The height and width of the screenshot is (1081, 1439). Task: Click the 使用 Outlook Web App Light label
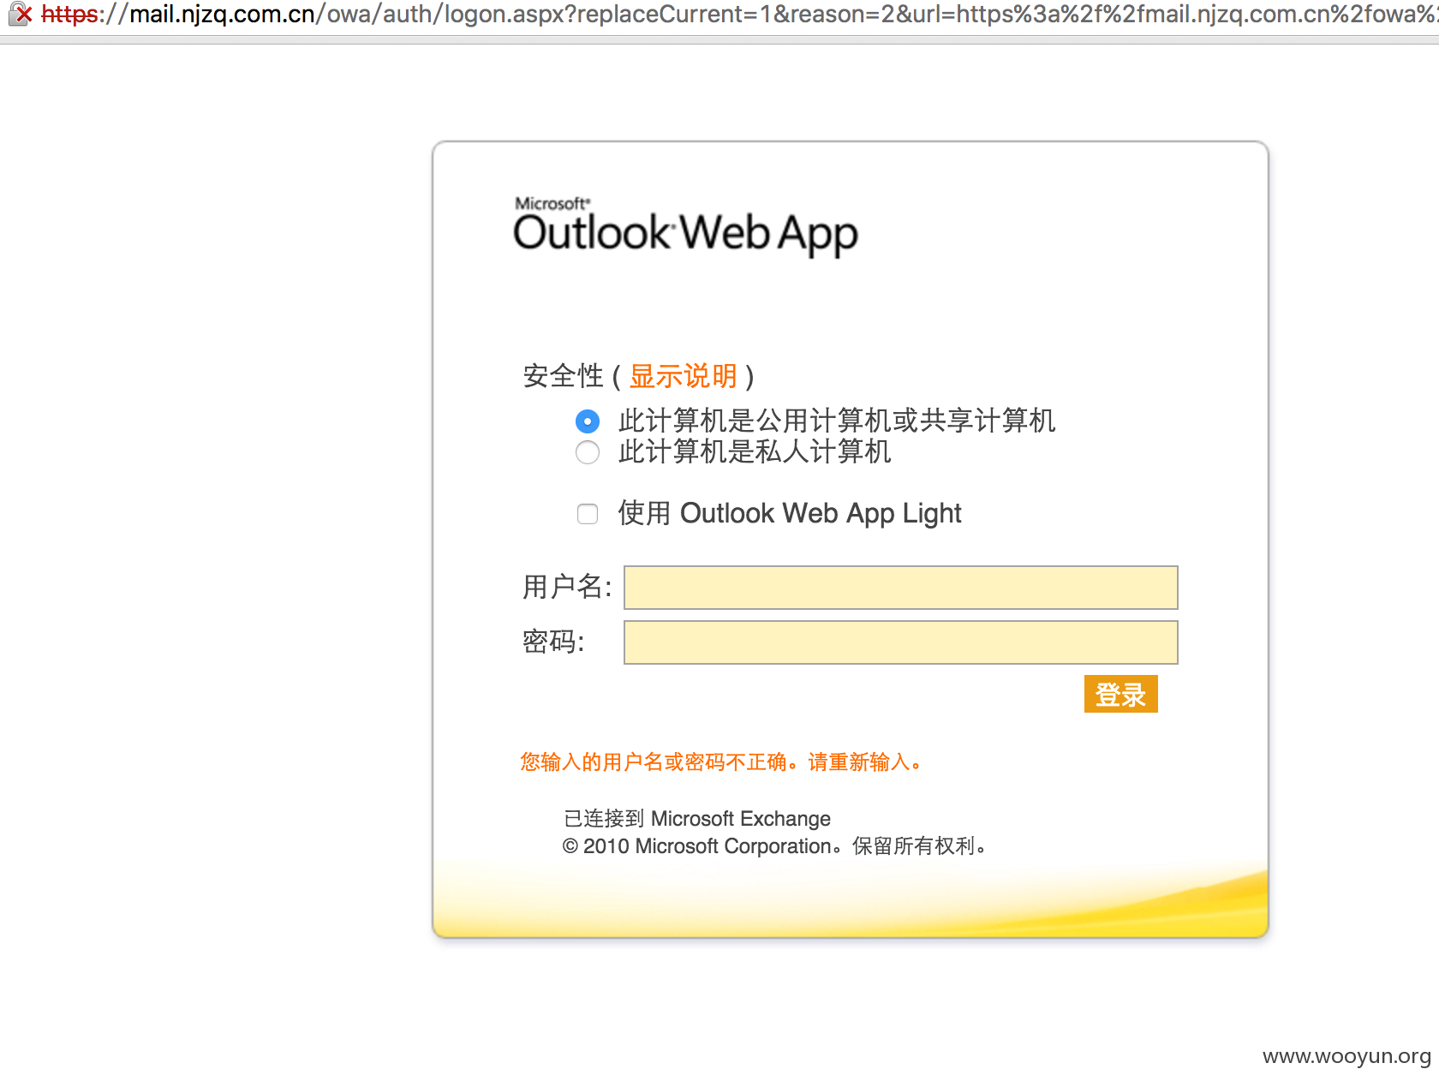click(790, 513)
